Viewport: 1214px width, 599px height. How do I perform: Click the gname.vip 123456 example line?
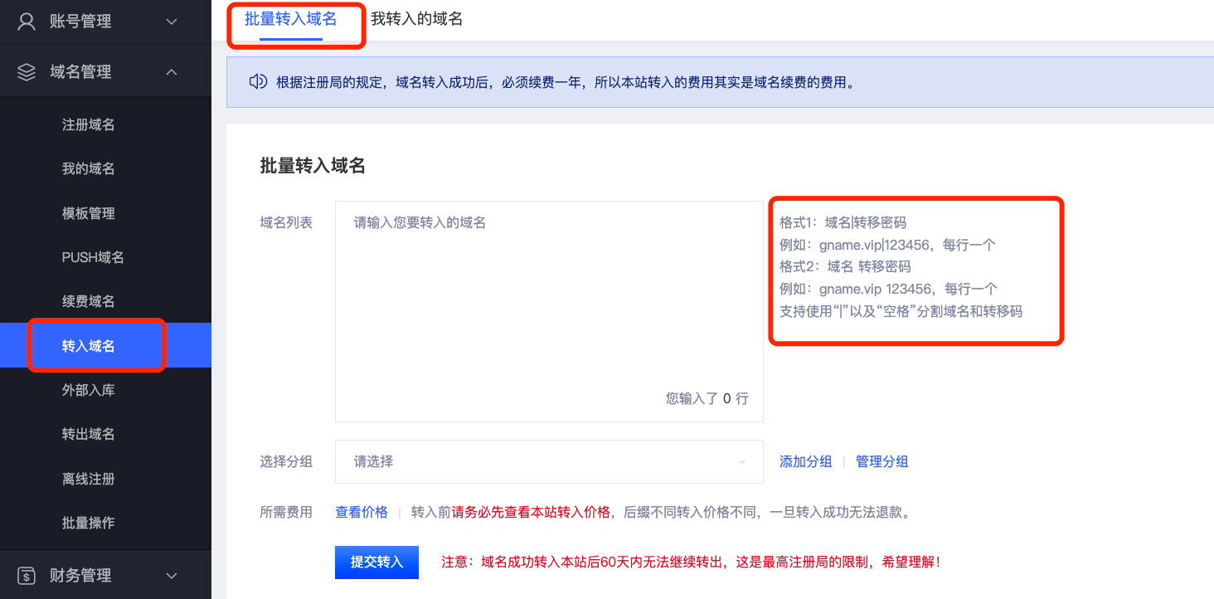click(x=888, y=289)
